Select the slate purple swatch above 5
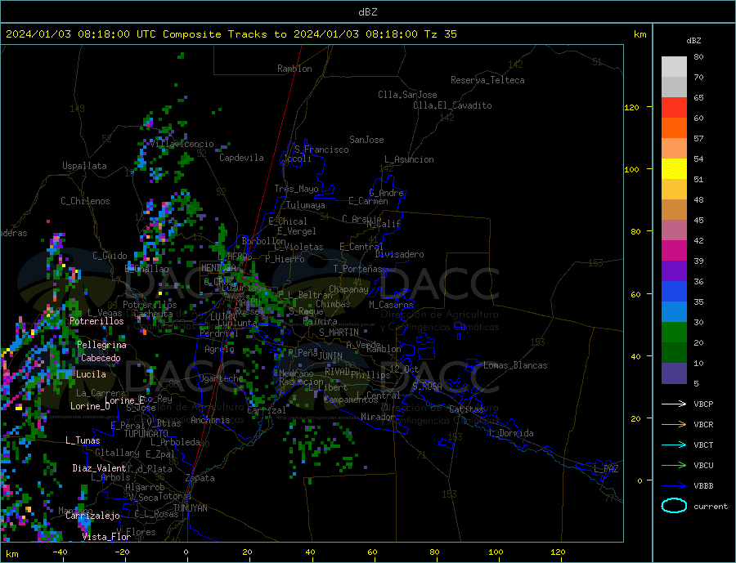The image size is (736, 563). pyautogui.click(x=674, y=373)
